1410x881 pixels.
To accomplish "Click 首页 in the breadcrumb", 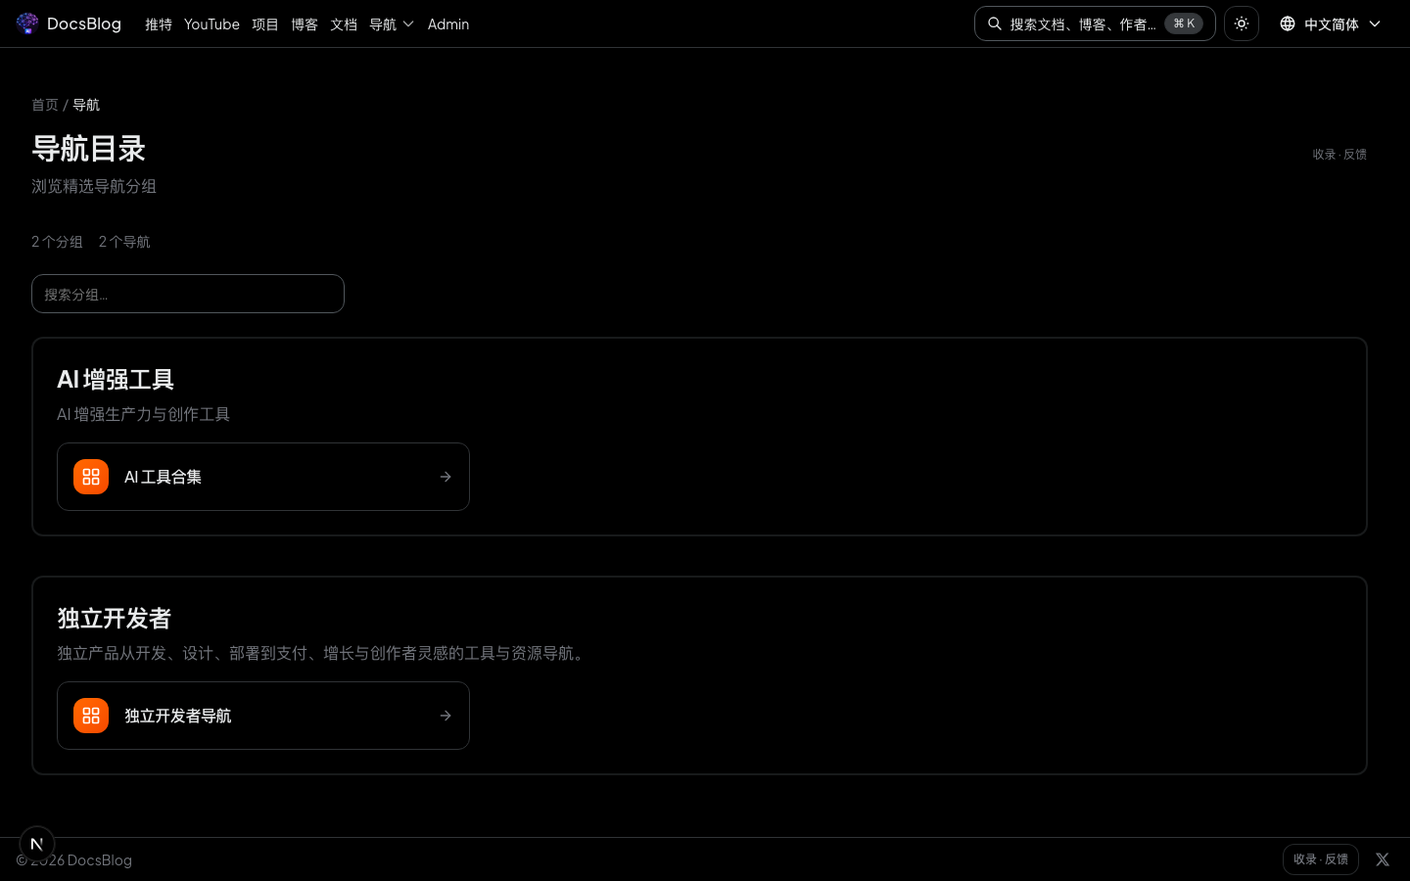I will [x=45, y=105].
